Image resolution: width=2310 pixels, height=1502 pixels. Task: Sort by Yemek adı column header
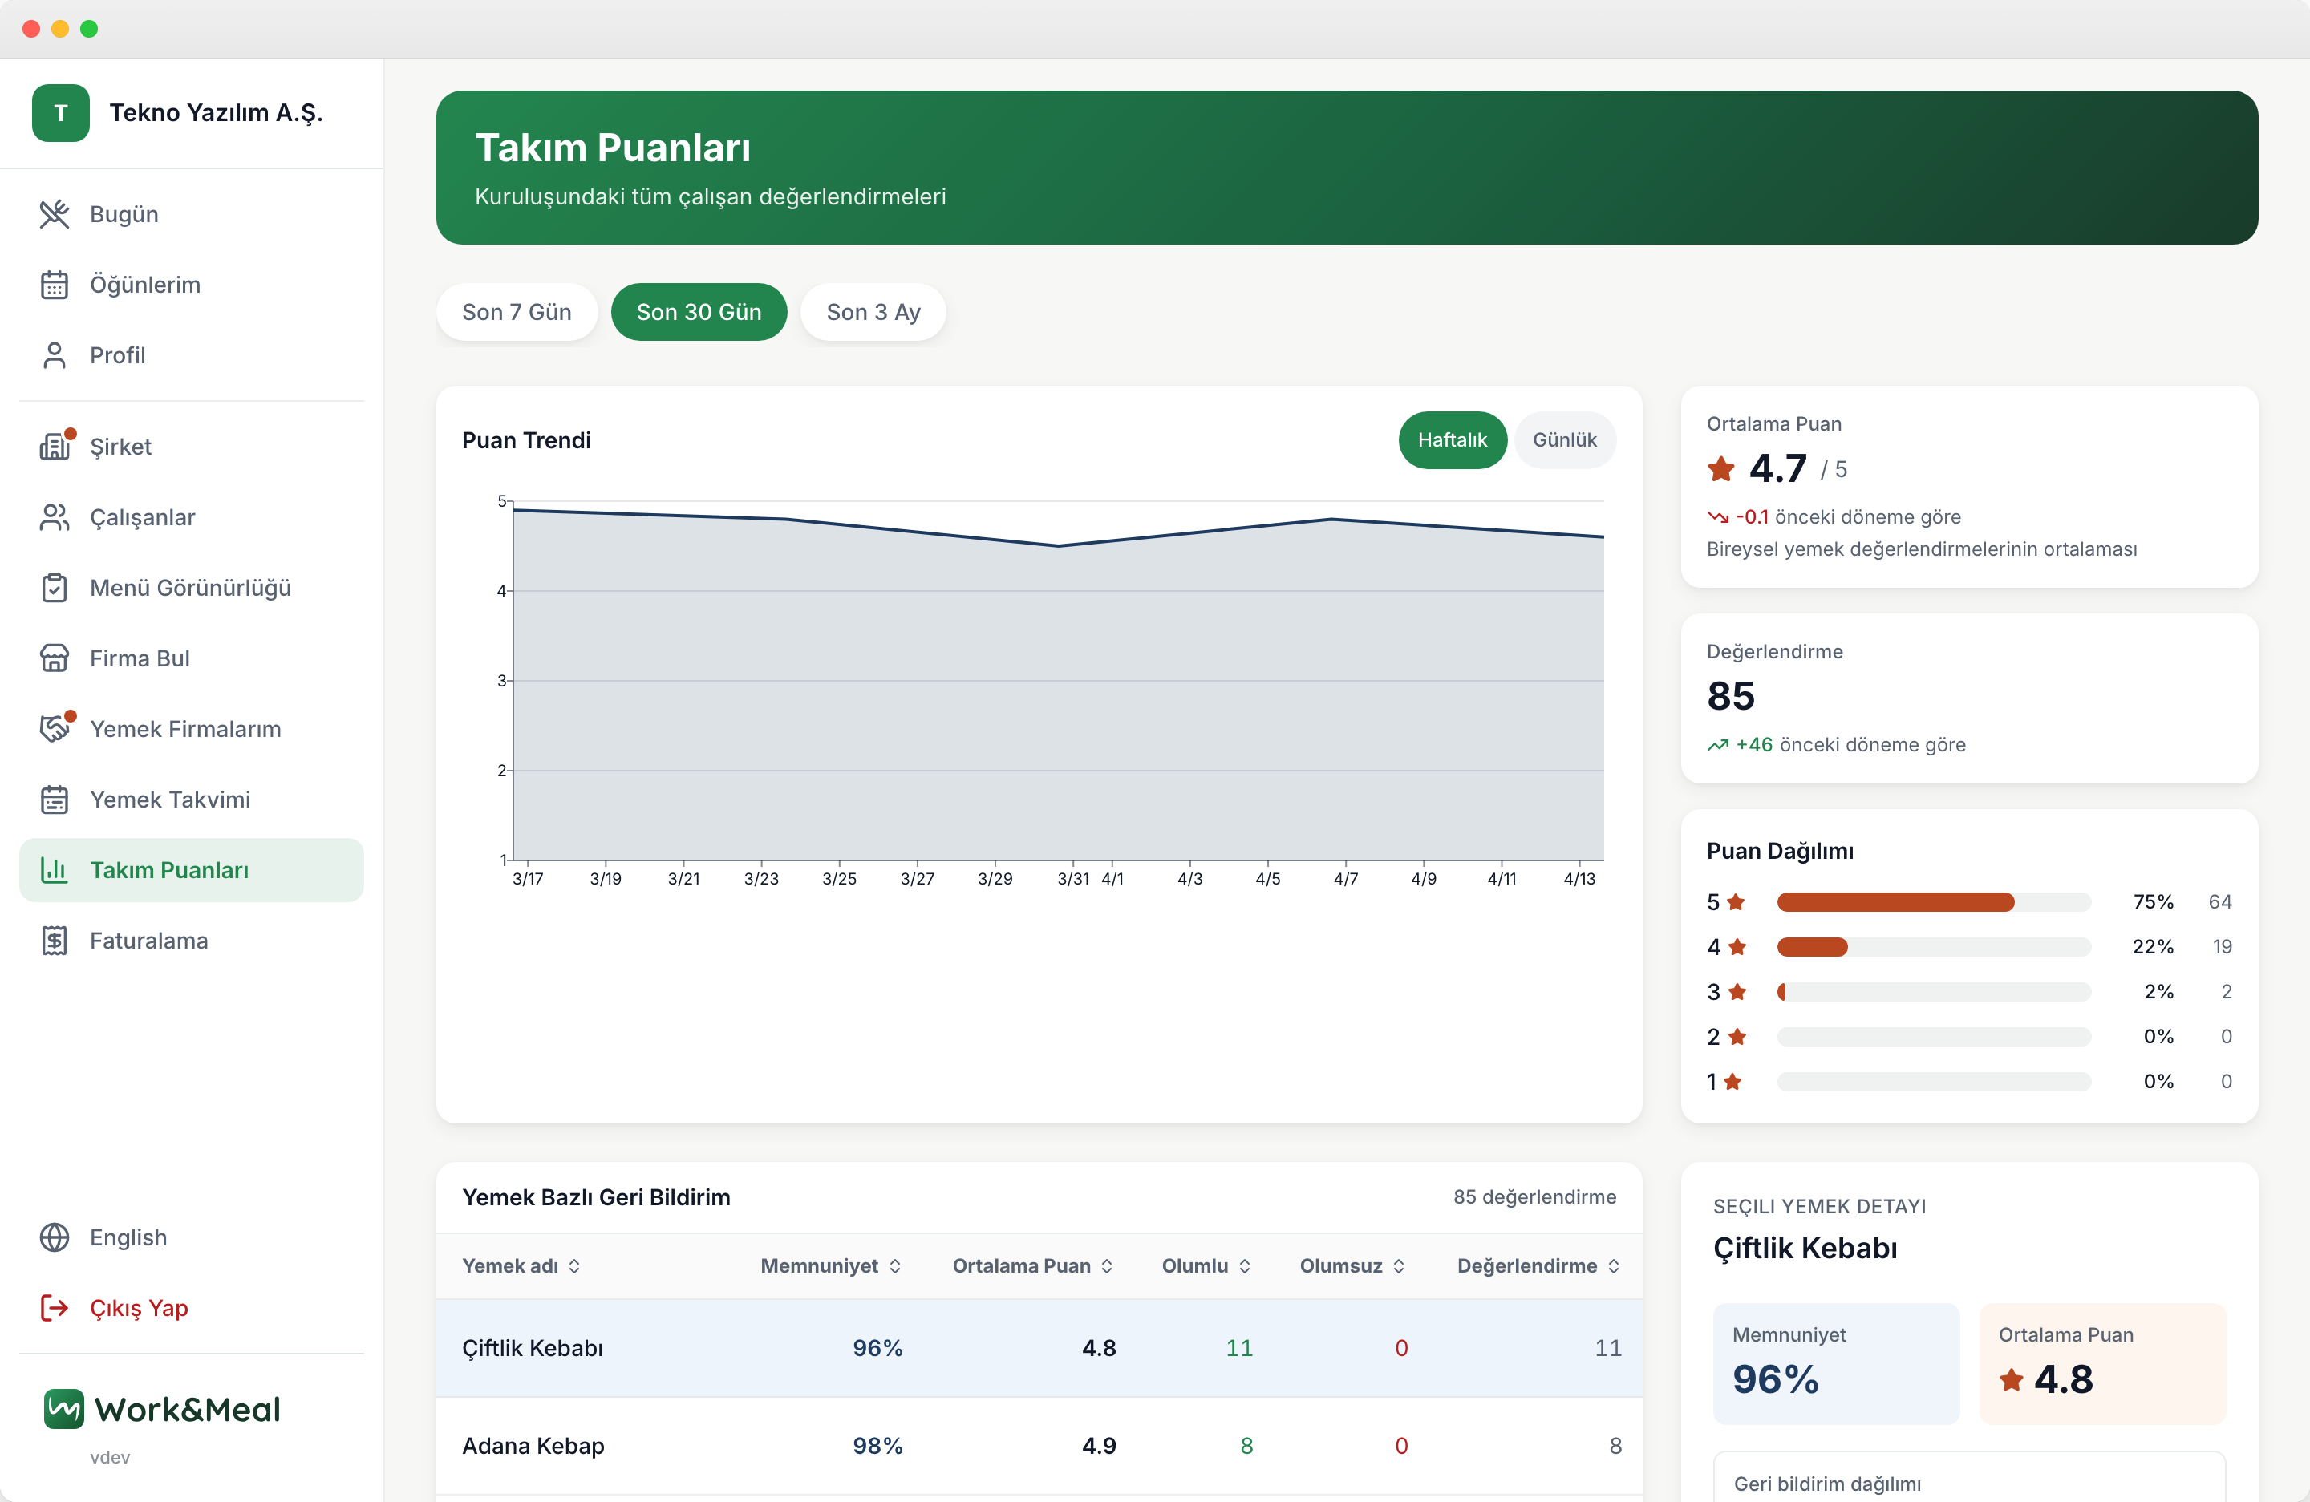(522, 1266)
